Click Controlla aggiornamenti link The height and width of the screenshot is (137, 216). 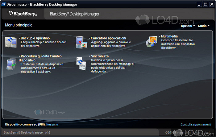pyautogui.click(x=196, y=124)
